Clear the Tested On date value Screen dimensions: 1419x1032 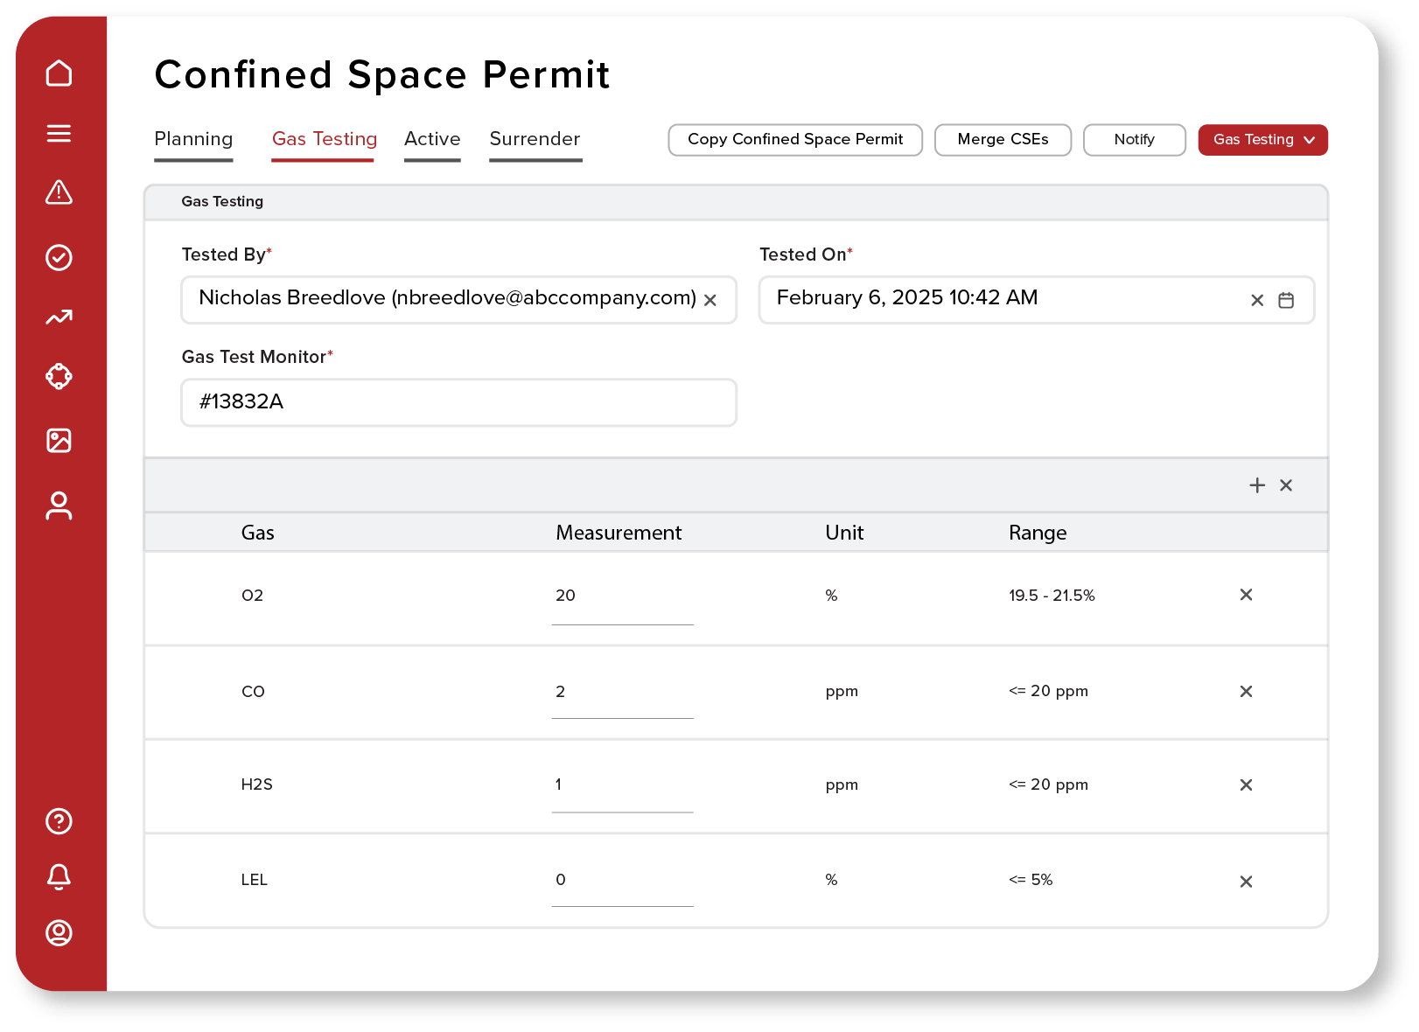tap(1257, 300)
